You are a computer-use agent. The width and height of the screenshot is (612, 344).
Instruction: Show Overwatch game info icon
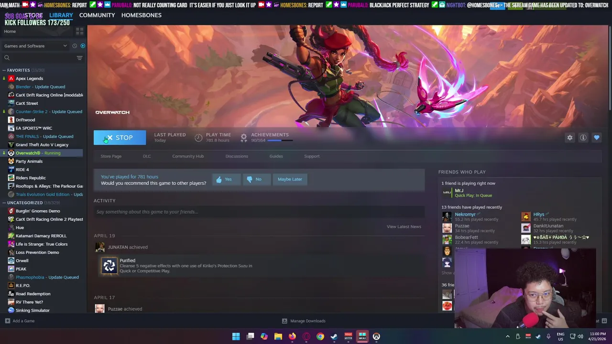pyautogui.click(x=583, y=138)
